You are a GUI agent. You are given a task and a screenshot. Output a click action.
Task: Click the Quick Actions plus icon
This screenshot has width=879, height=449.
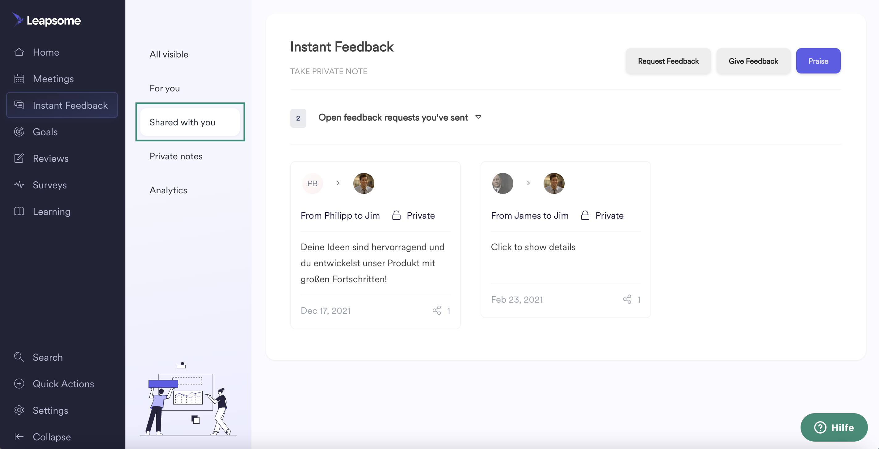click(19, 384)
